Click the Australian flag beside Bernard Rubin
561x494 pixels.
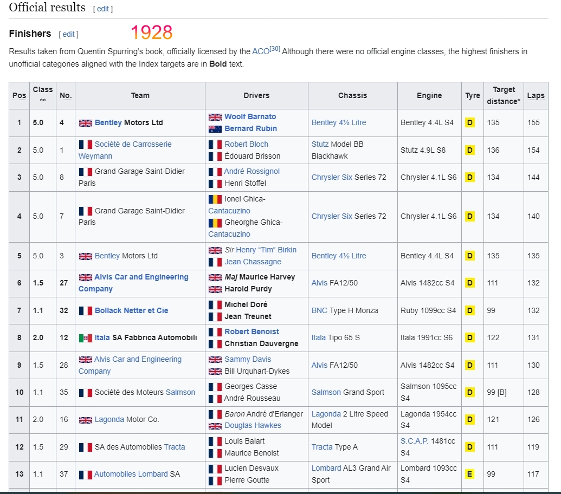(x=215, y=129)
